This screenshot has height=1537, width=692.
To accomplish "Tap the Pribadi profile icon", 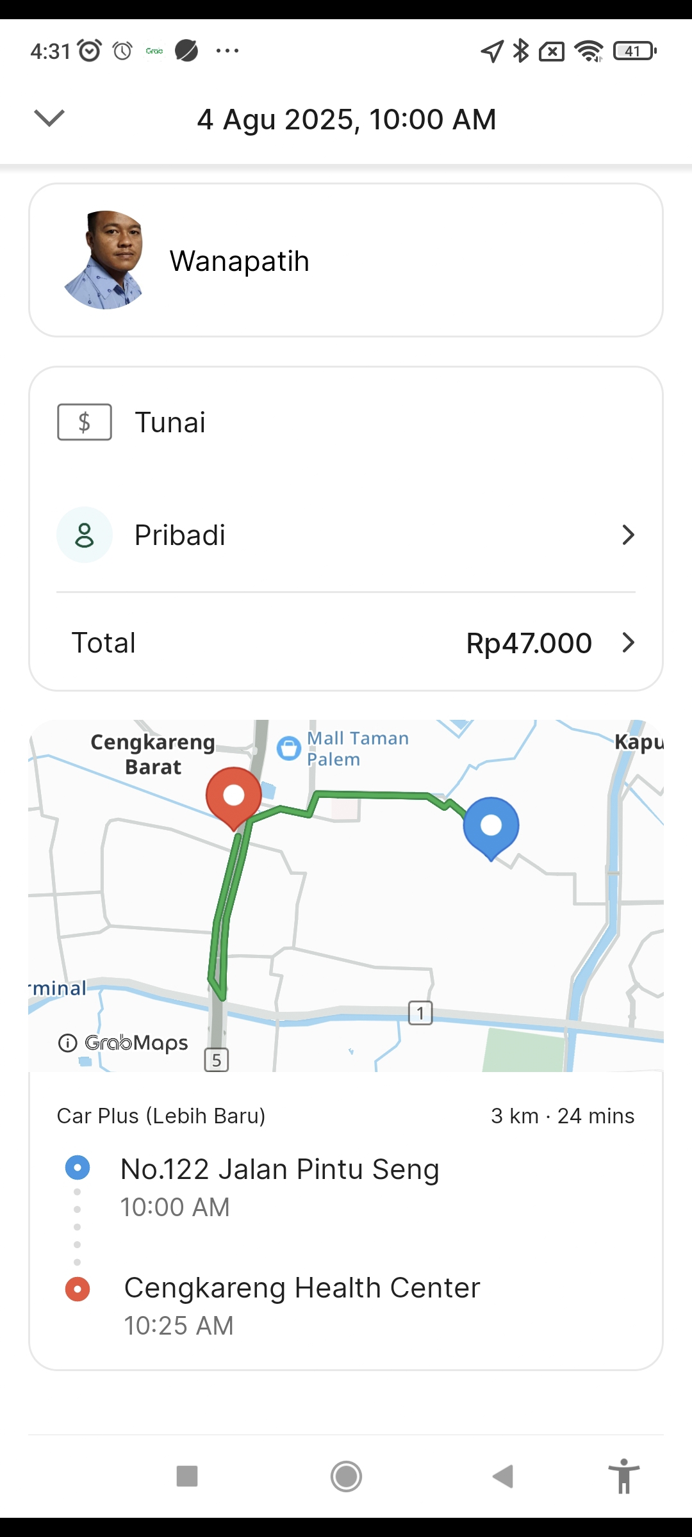I will tap(85, 535).
